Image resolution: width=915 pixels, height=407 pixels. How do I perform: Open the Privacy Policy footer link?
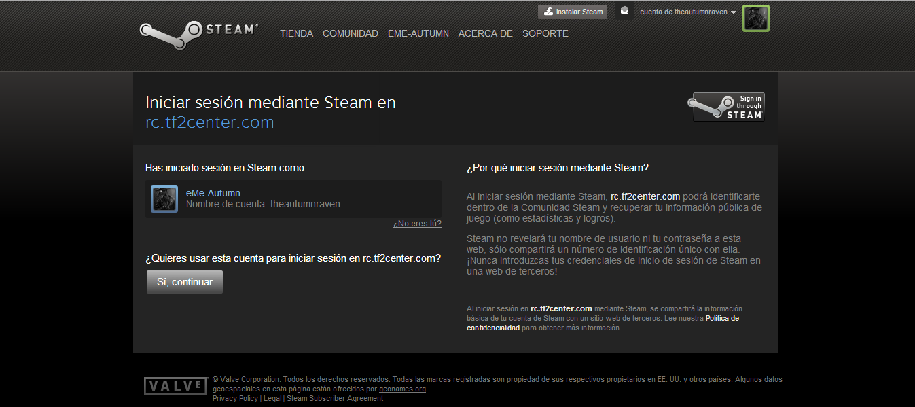235,399
